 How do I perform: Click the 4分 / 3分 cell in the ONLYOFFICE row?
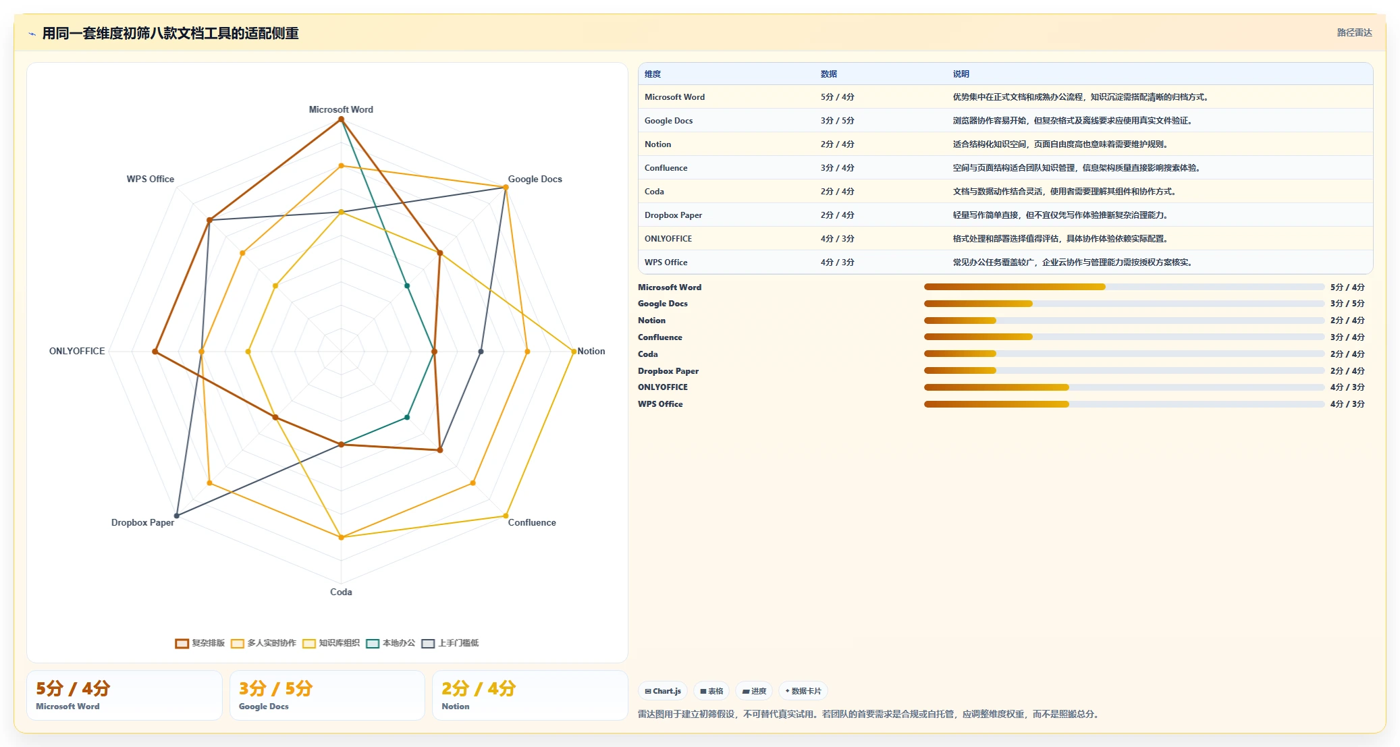(x=837, y=239)
